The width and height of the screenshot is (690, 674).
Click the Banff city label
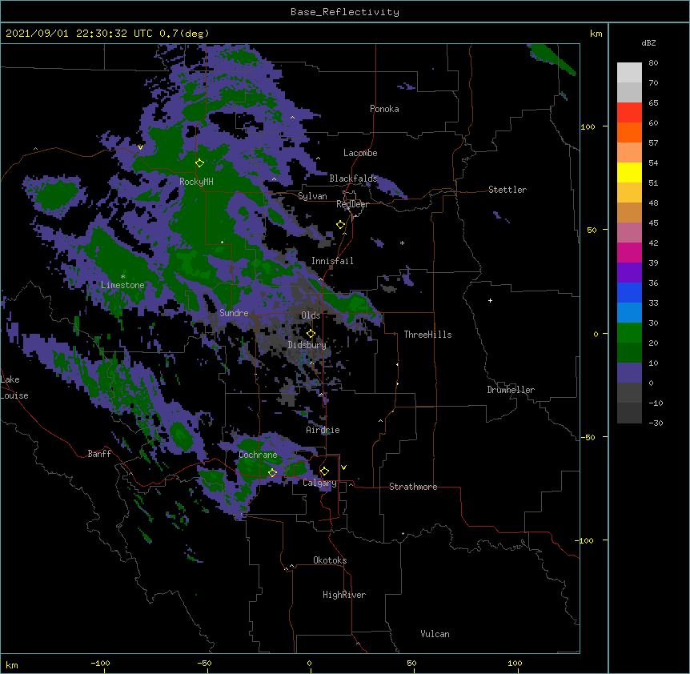[x=99, y=454]
